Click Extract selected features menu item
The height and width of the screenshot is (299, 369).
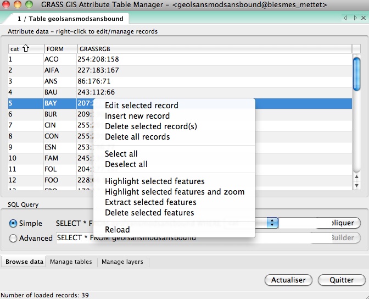(x=150, y=202)
